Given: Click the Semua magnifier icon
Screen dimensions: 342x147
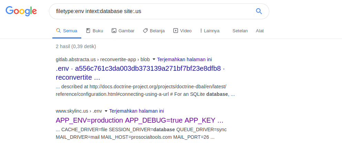Looking at the screenshot, I should click(x=58, y=31).
